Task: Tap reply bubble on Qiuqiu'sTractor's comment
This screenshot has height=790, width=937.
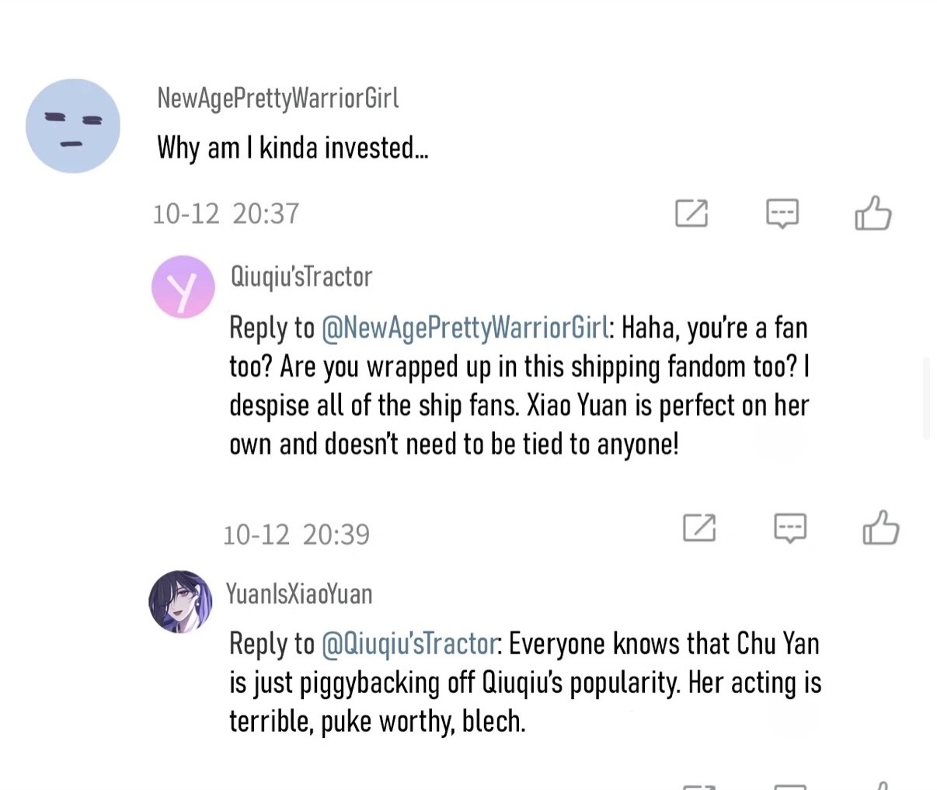Action: coord(790,528)
